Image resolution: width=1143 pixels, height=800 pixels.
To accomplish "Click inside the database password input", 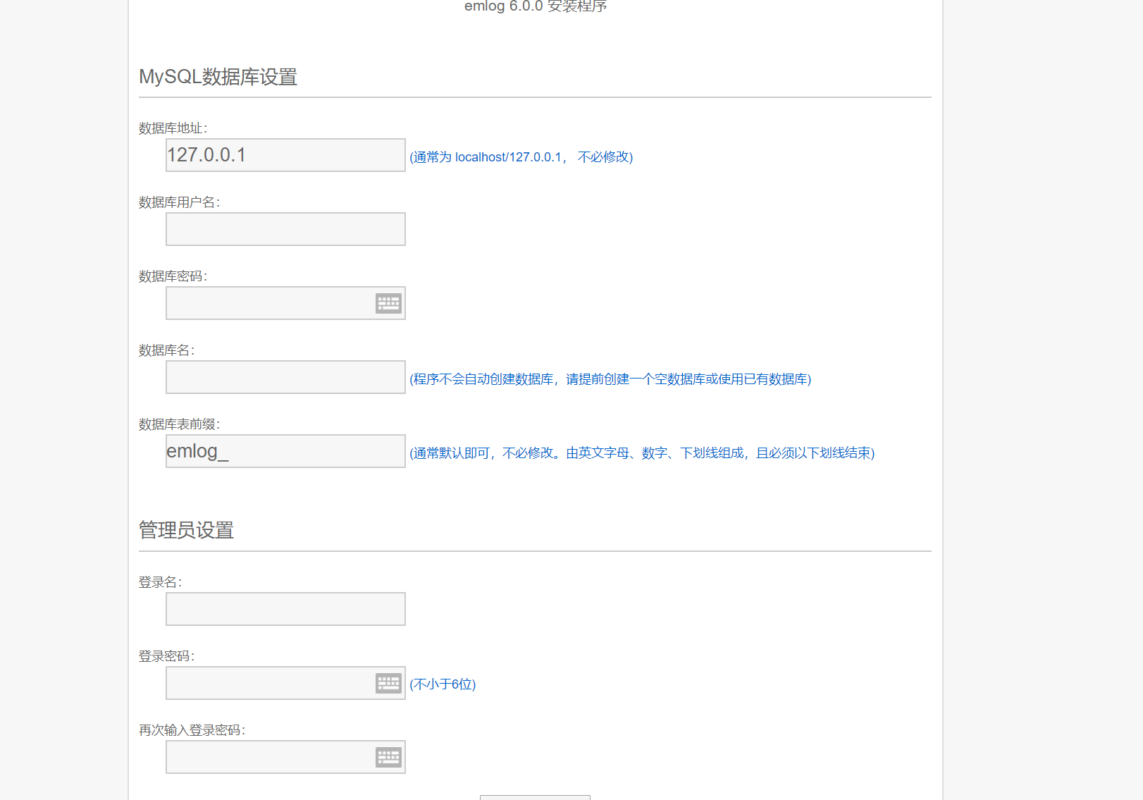I will tap(268, 303).
